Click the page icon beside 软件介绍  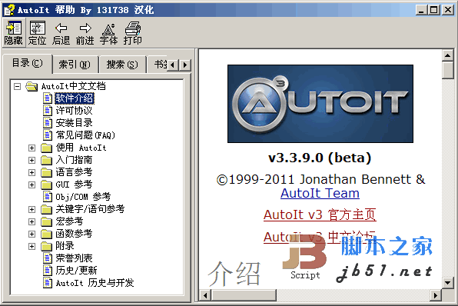point(48,98)
